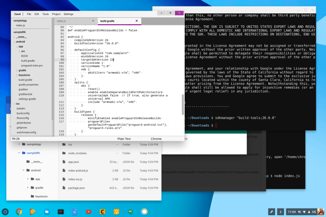Open the YouTube shelf icon
This screenshot has width=326, height=217.
(x=89, y=212)
